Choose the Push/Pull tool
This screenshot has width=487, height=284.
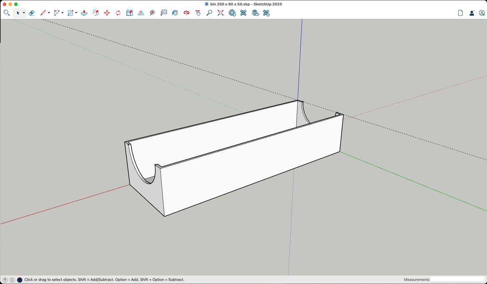pos(84,13)
